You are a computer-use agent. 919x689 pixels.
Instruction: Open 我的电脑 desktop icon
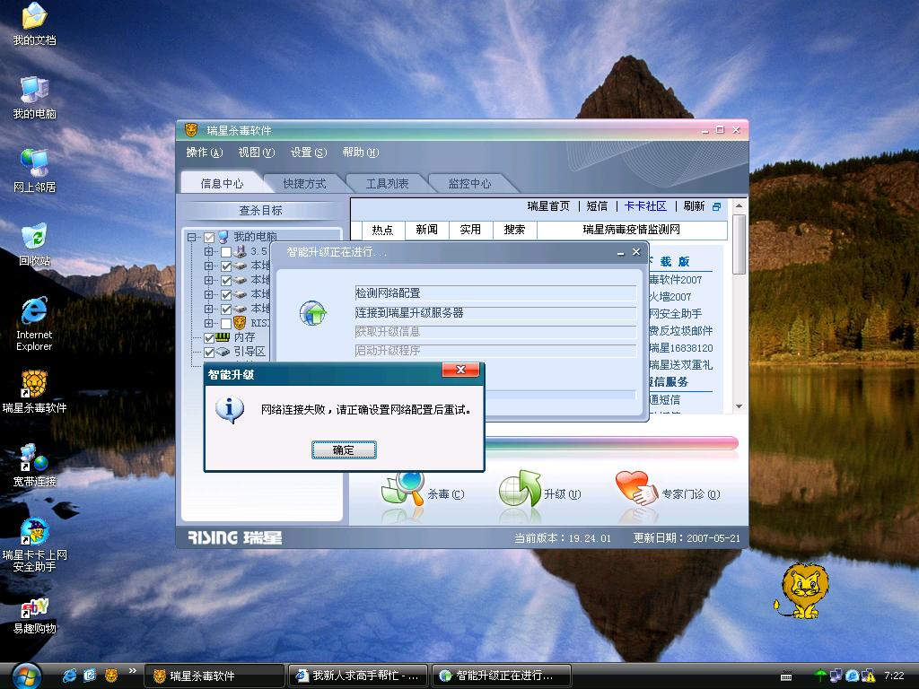tap(35, 98)
